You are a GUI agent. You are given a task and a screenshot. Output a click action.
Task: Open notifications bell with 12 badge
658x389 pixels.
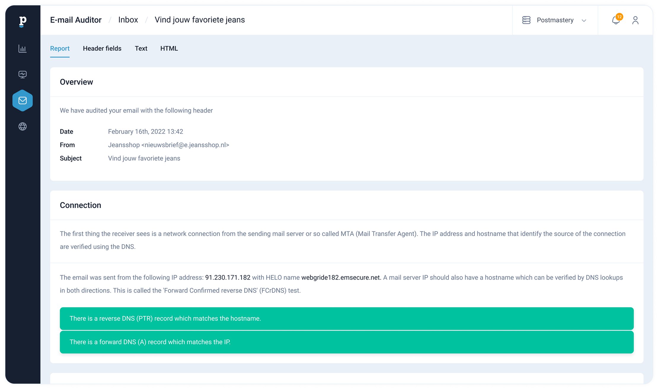pos(616,20)
